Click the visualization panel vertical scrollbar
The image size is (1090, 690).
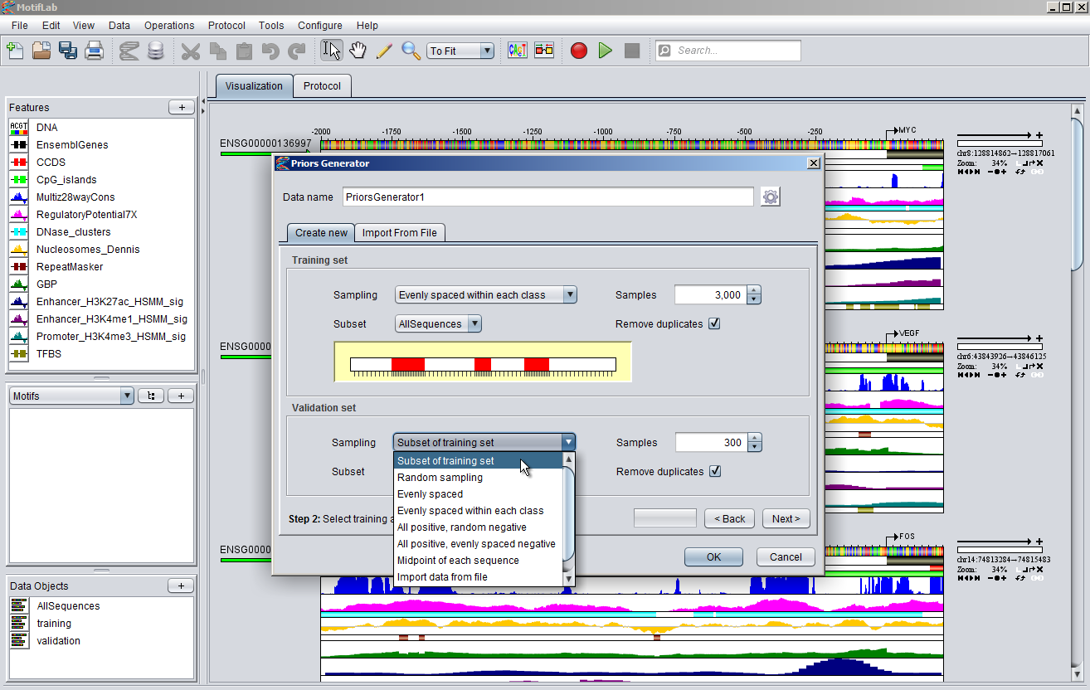tap(1077, 194)
